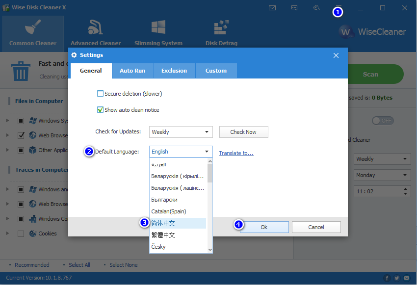Click the Recommended link
417x285 pixels.
(32, 265)
